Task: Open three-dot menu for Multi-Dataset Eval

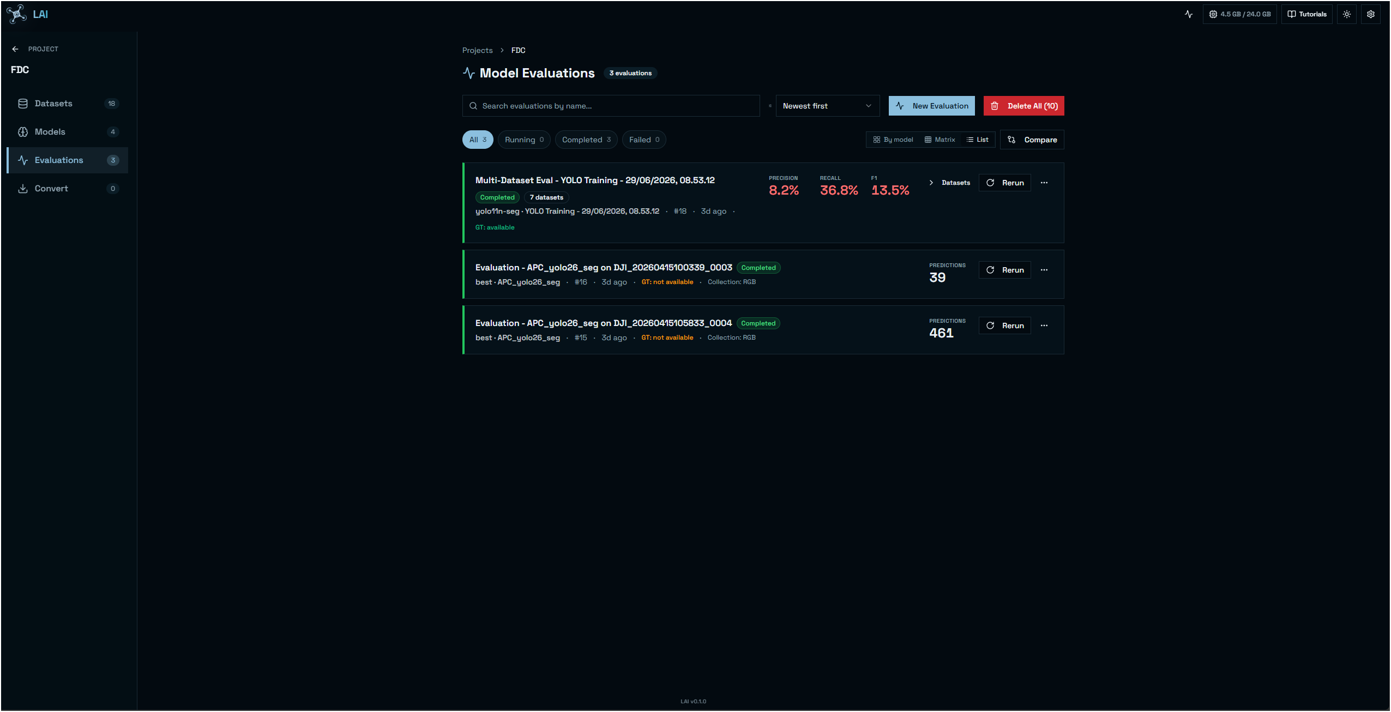Action: (x=1044, y=183)
